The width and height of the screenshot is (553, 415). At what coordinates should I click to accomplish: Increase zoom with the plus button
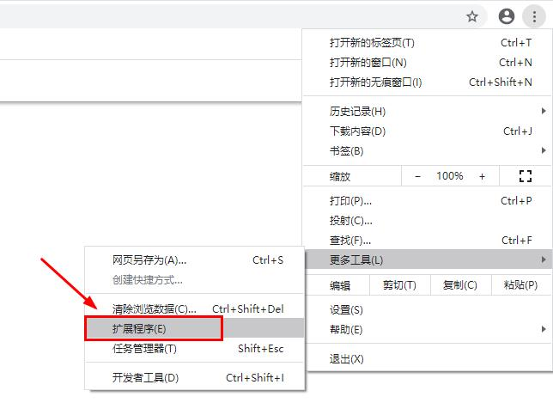click(x=482, y=176)
